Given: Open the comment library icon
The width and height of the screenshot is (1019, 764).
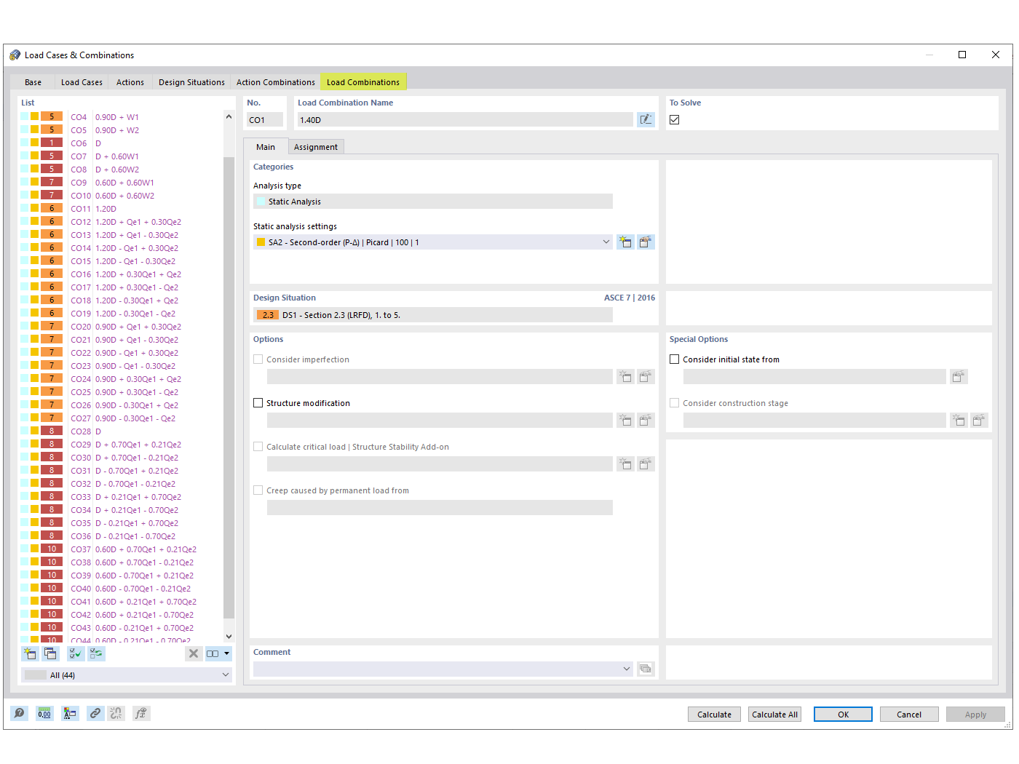Looking at the screenshot, I should pos(646,669).
